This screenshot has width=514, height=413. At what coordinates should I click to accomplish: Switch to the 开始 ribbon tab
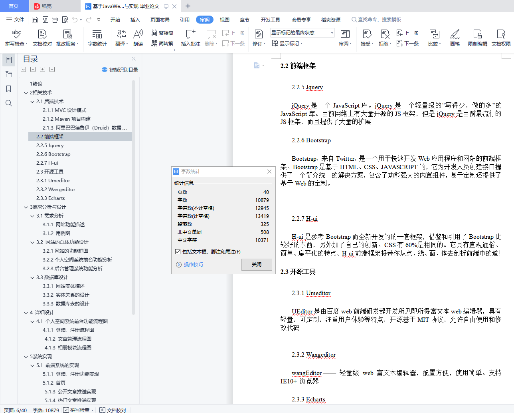coord(115,20)
